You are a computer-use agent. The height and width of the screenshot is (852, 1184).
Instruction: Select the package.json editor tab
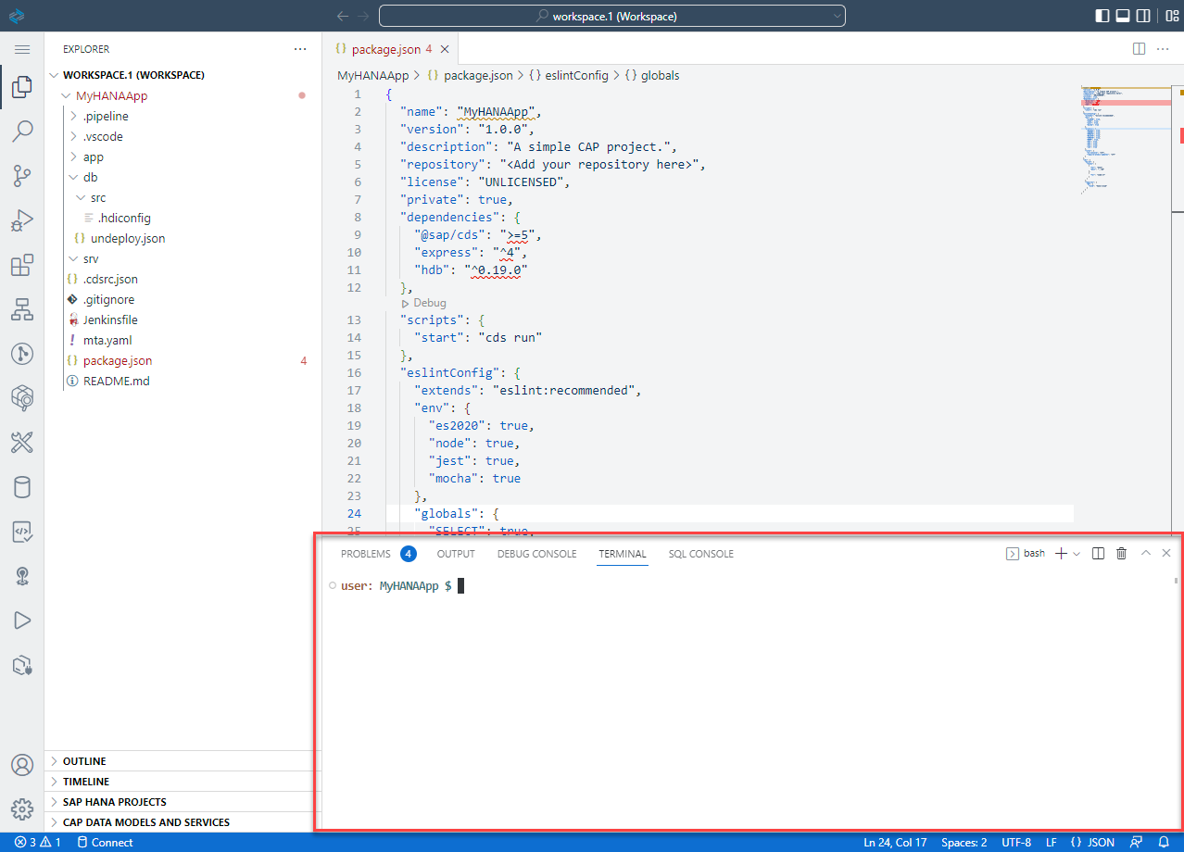388,49
